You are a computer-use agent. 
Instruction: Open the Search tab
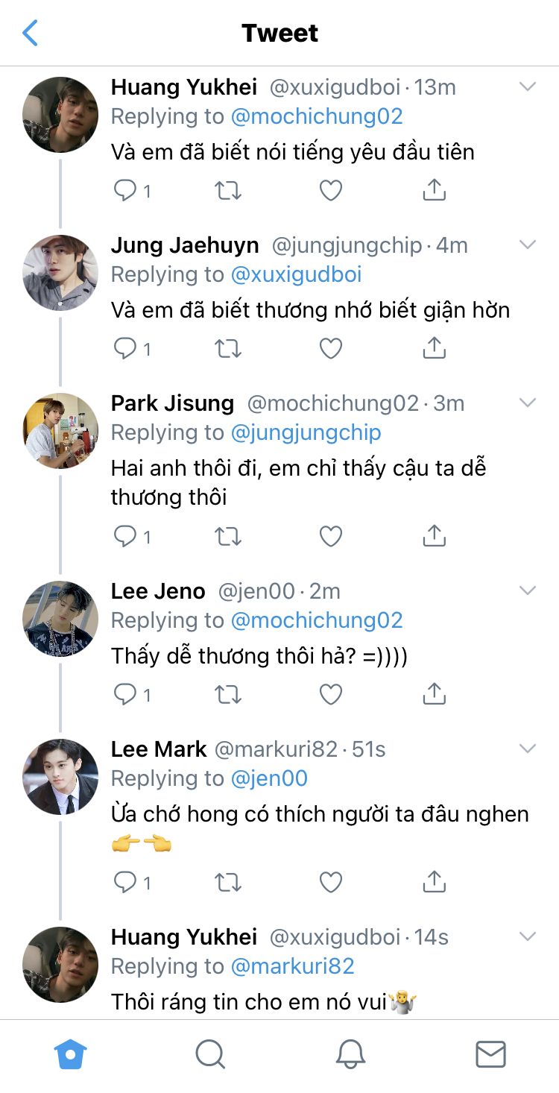[210, 1055]
